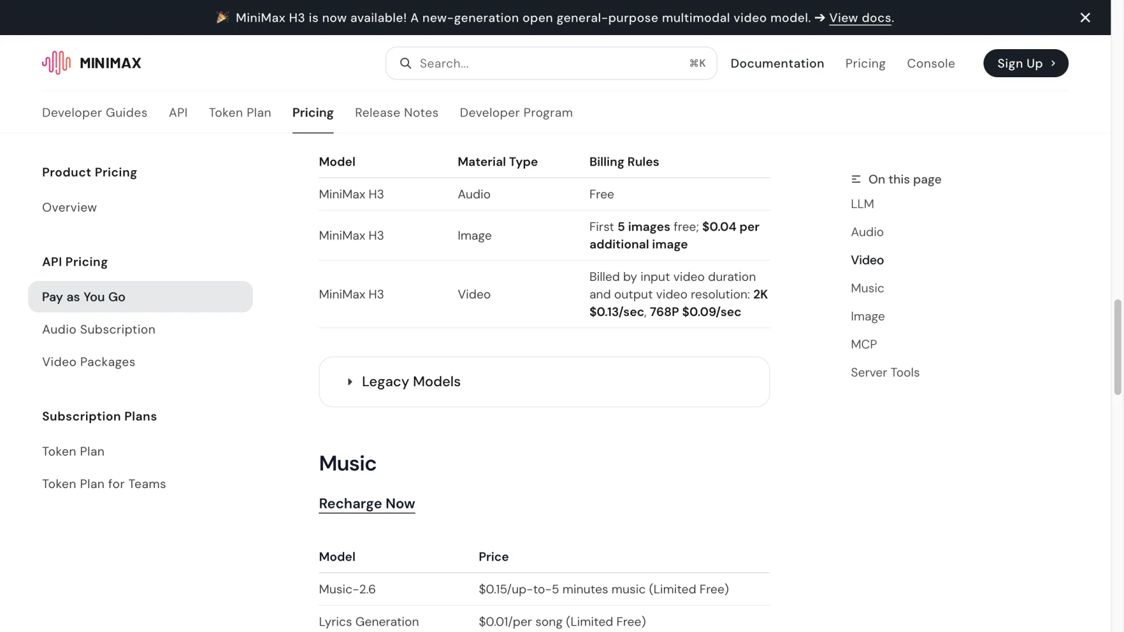Click Pricing in the top header
Image resolution: width=1124 pixels, height=632 pixels.
865,63
